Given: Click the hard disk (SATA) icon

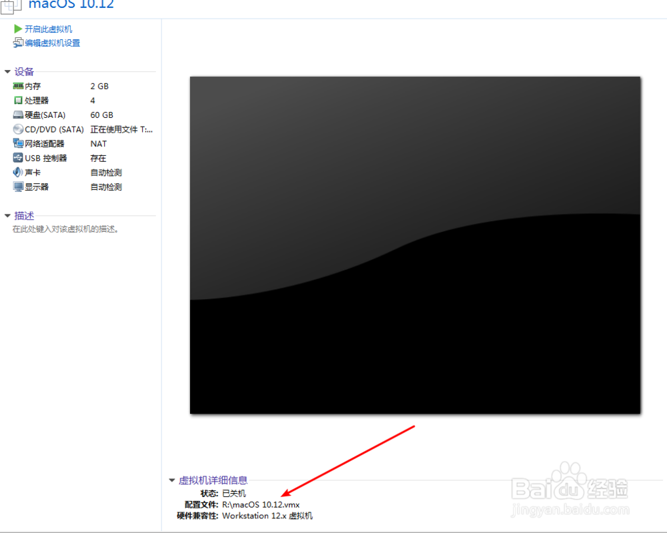Looking at the screenshot, I should 18,115.
